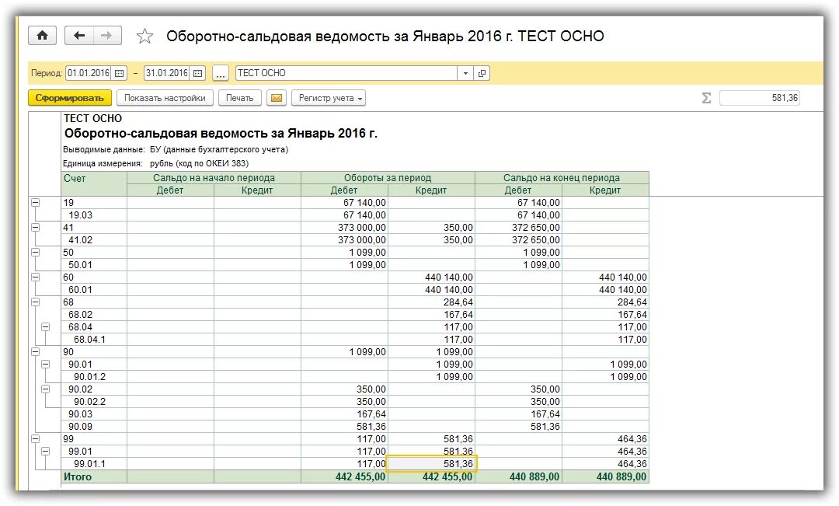Open period selection with ellipsis button
Image resolution: width=839 pixels, height=506 pixels.
pyautogui.click(x=221, y=73)
